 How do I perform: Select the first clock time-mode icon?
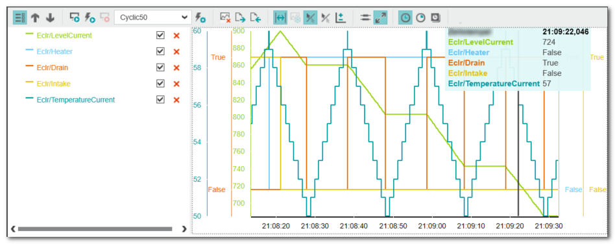click(x=405, y=18)
